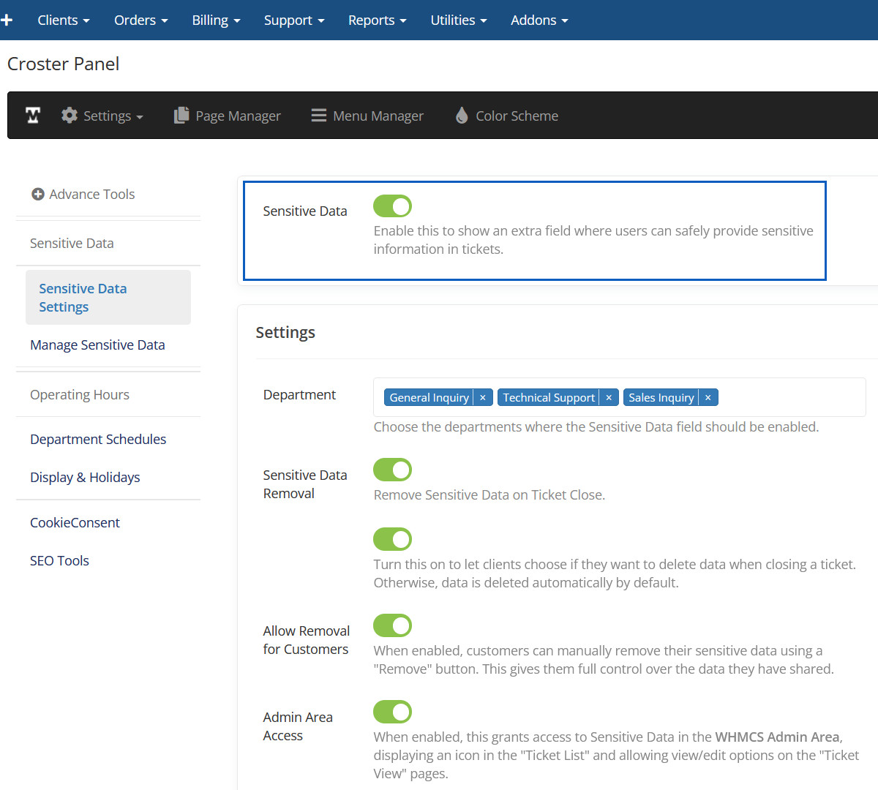
Task: Go to Department Schedules
Action: 98,439
